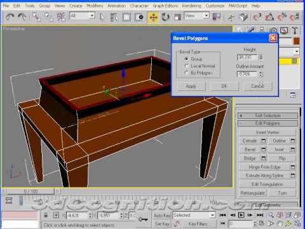
Task: Open the Edit menu
Action: (17, 6)
